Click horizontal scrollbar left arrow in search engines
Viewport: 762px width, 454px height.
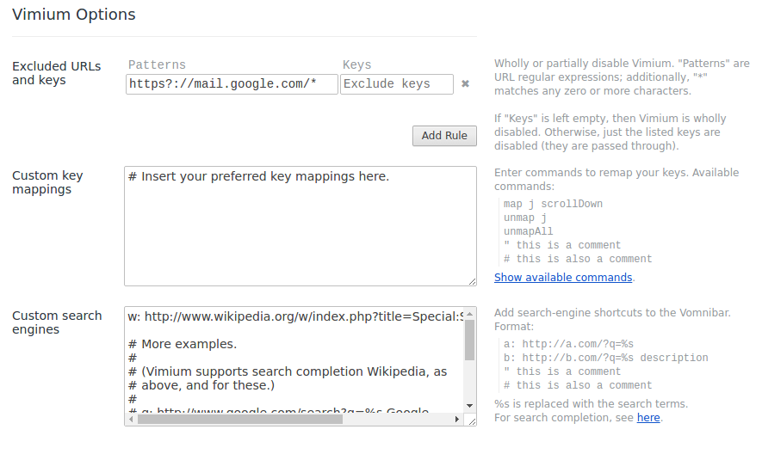click(x=131, y=419)
